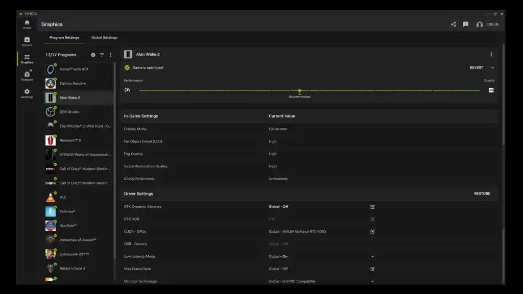Open the Redeem section
The image size is (523, 294).
click(x=27, y=76)
